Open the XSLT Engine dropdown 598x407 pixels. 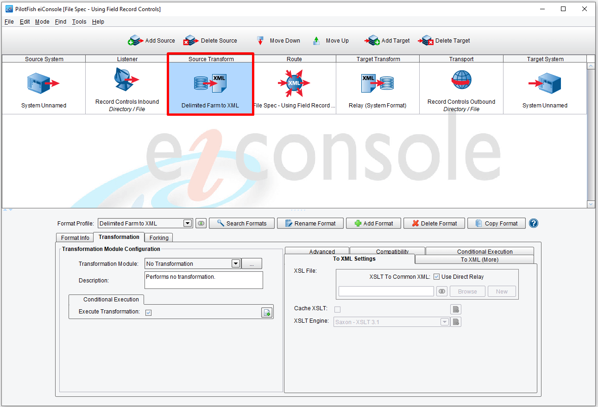pyautogui.click(x=444, y=322)
